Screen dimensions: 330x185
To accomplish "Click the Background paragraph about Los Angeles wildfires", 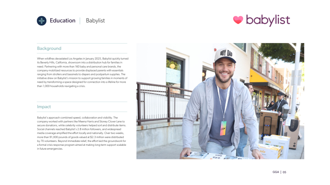I will click(82, 72).
